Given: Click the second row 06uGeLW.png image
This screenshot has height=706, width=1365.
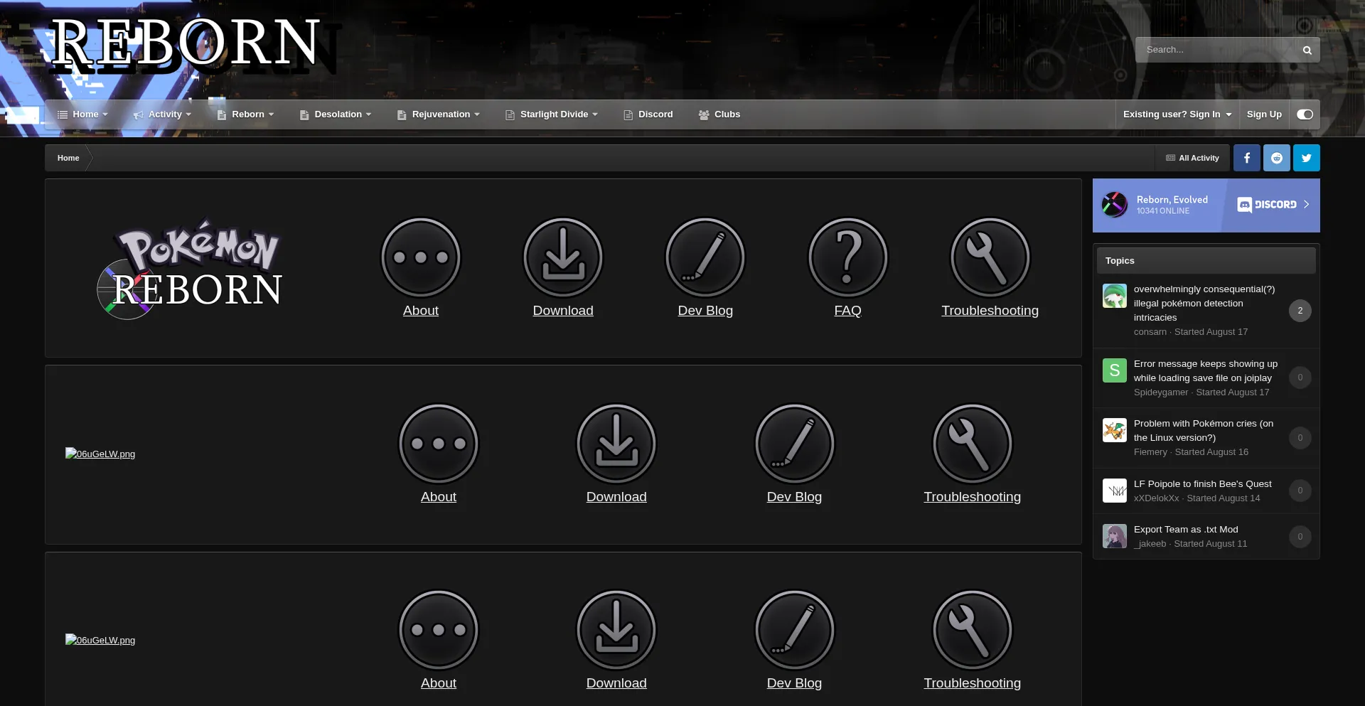Looking at the screenshot, I should [100, 454].
